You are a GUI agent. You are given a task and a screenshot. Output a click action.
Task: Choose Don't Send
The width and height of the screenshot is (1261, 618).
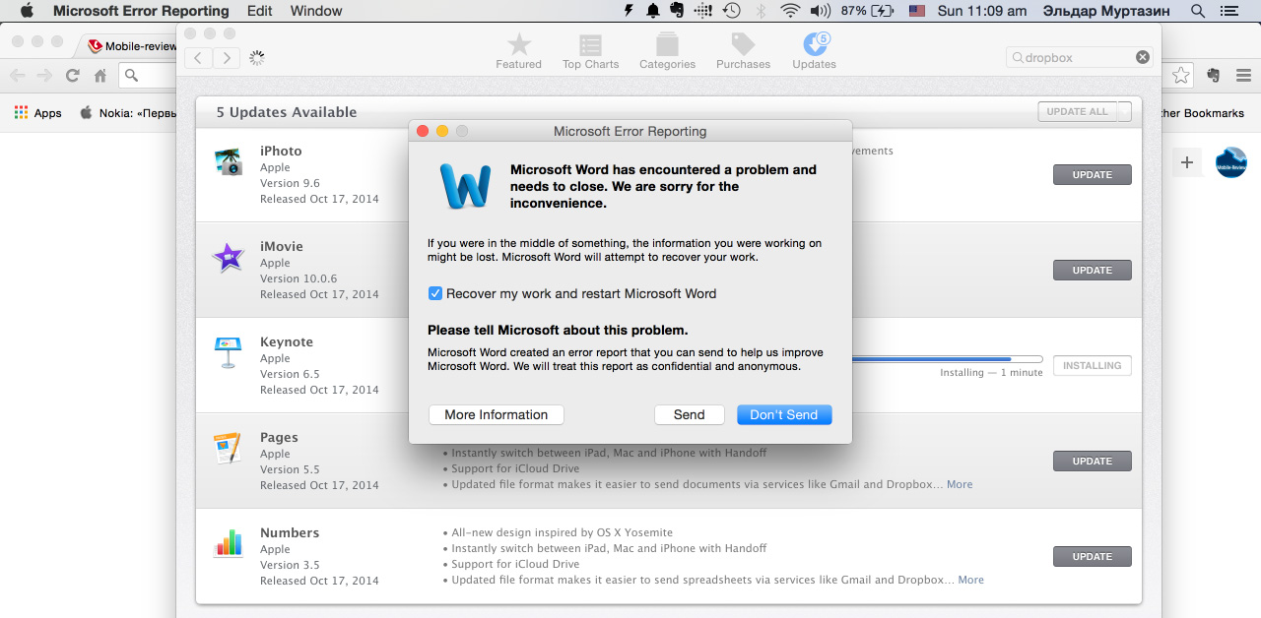(784, 414)
